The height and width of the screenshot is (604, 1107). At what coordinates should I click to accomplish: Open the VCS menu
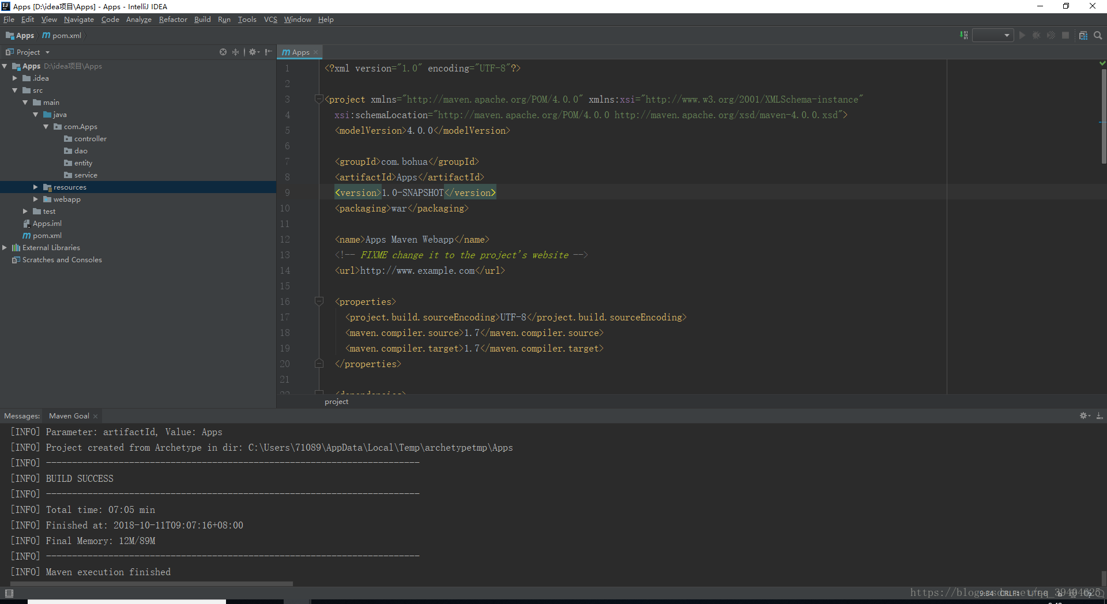(270, 20)
